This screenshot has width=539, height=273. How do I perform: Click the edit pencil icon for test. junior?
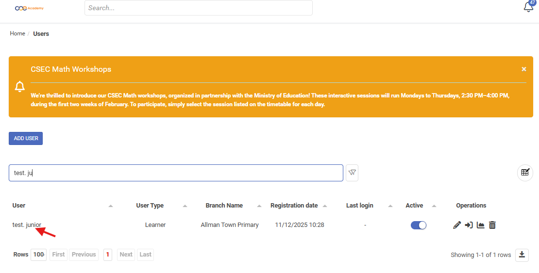(456, 225)
